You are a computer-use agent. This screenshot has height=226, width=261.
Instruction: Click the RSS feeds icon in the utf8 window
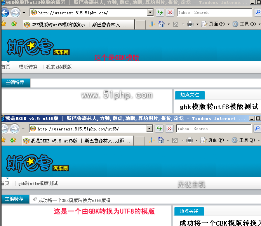tap(175, 140)
